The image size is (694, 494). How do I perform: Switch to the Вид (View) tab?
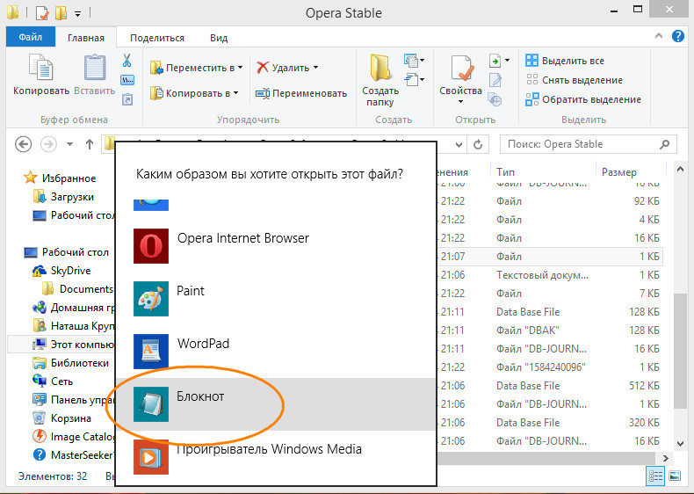[219, 38]
